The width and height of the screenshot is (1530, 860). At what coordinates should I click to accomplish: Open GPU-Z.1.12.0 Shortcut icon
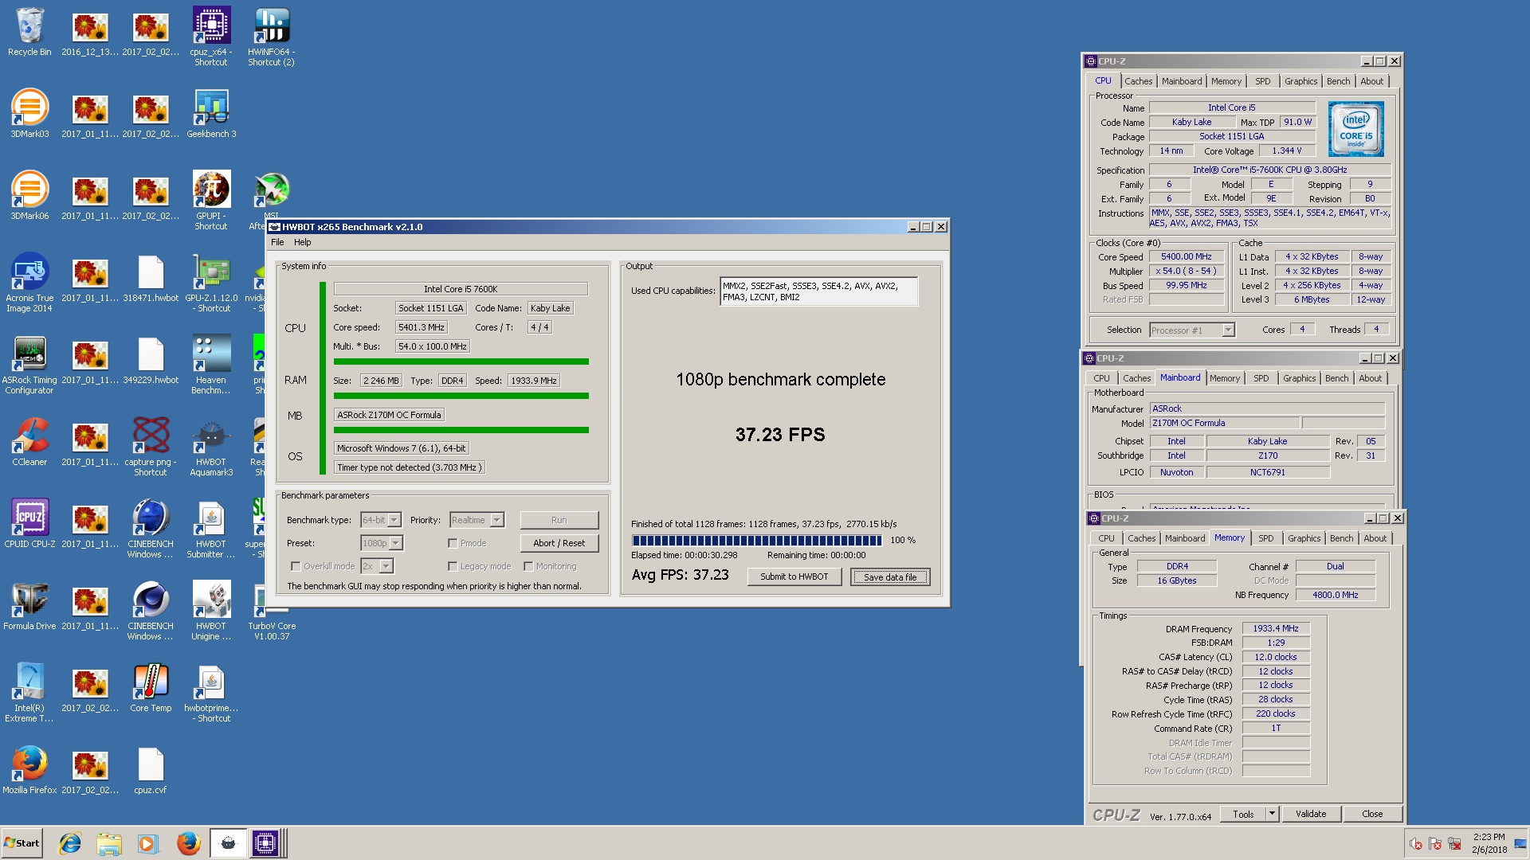tap(211, 282)
